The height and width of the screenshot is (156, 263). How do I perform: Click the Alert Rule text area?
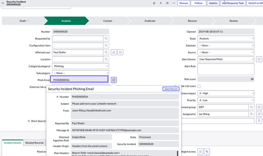click(226, 69)
